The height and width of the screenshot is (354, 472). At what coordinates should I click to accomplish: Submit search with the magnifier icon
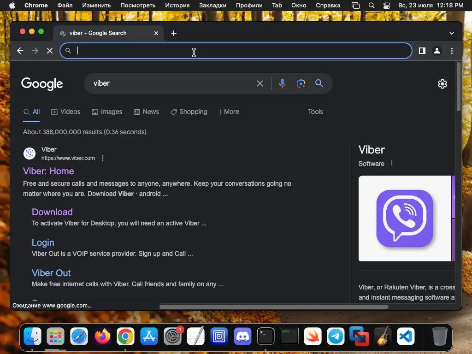(319, 83)
